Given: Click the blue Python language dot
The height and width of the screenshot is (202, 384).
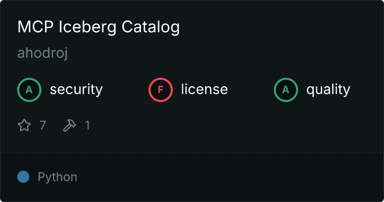Looking at the screenshot, I should (x=23, y=177).
